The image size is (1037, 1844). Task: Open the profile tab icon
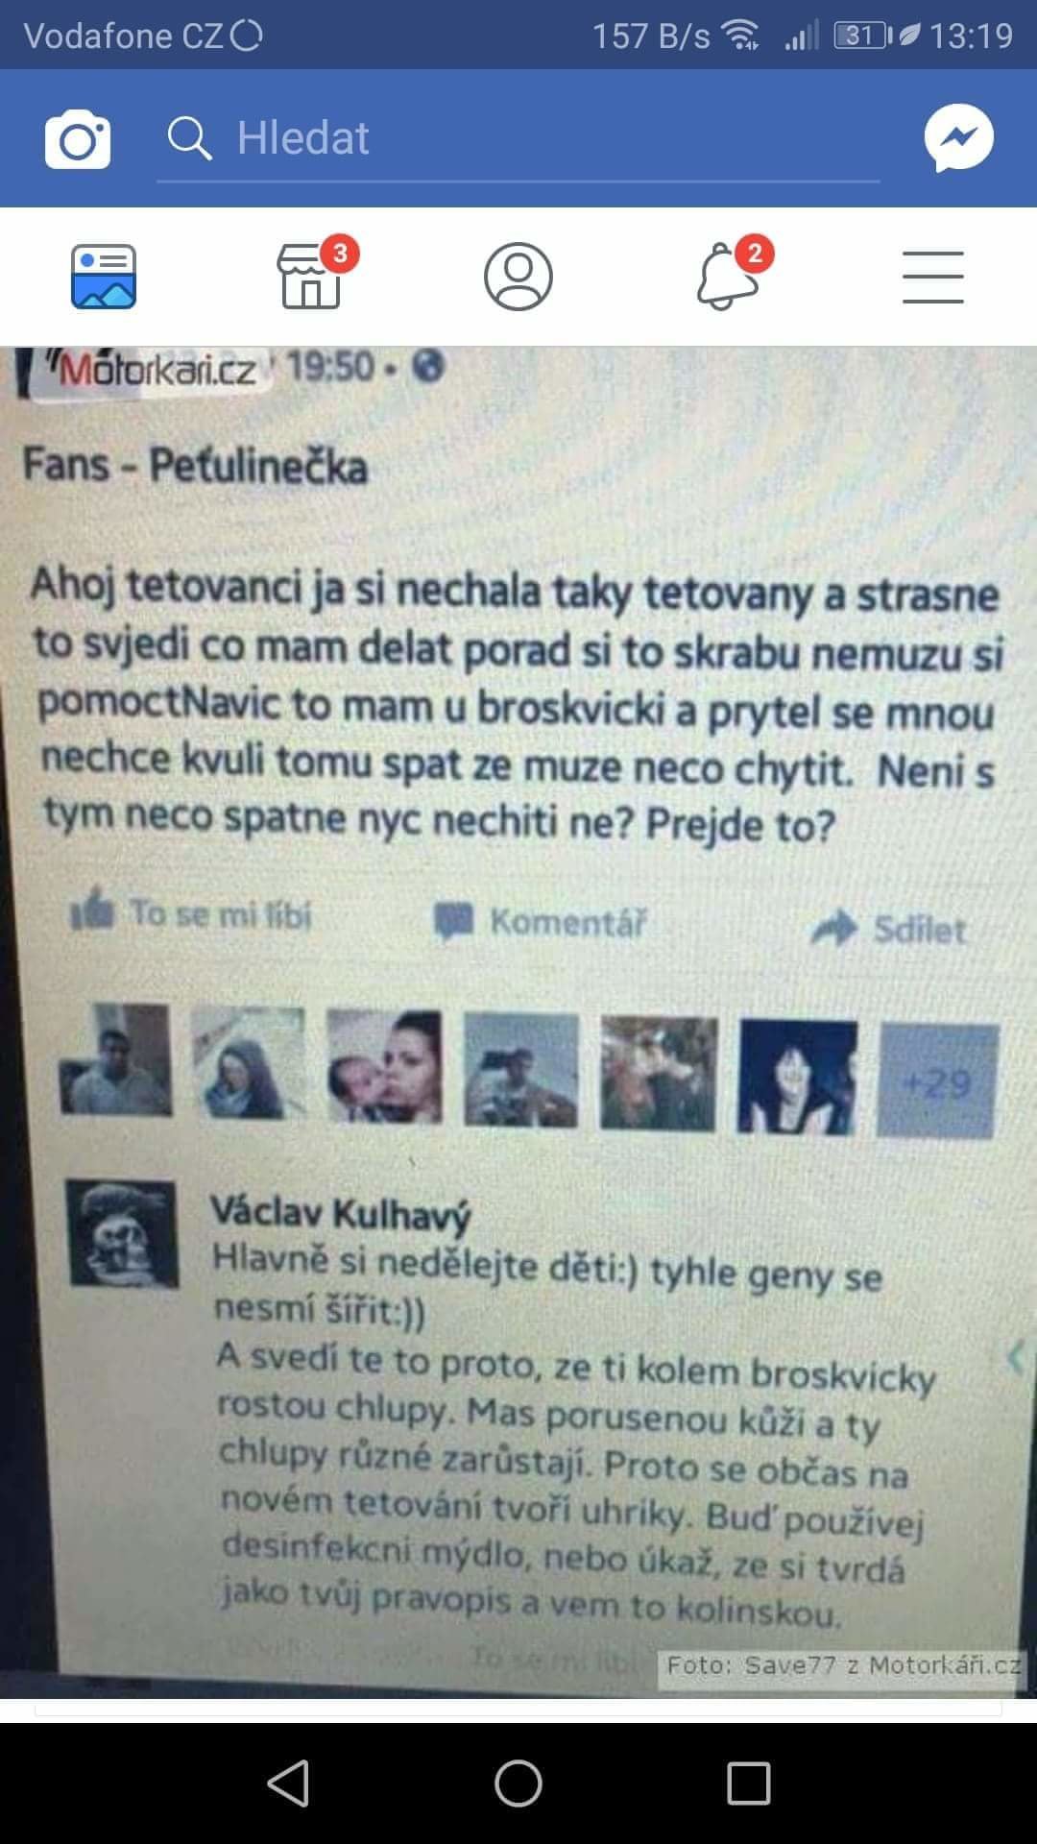coord(518,277)
